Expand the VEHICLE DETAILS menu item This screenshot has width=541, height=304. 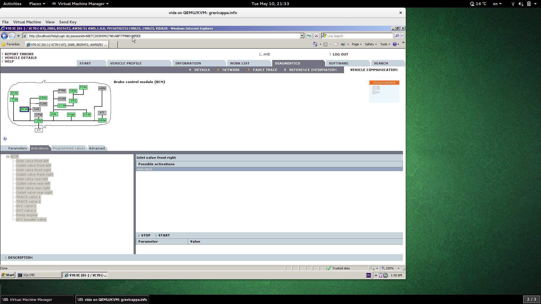(21, 57)
